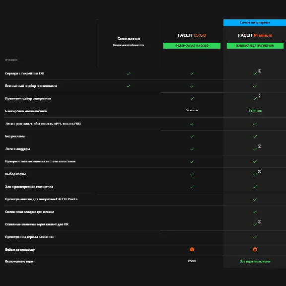Viewport: 286px width, 286px height.
Task: Open the info icon in the Выбор карты row
Action: 259,171
